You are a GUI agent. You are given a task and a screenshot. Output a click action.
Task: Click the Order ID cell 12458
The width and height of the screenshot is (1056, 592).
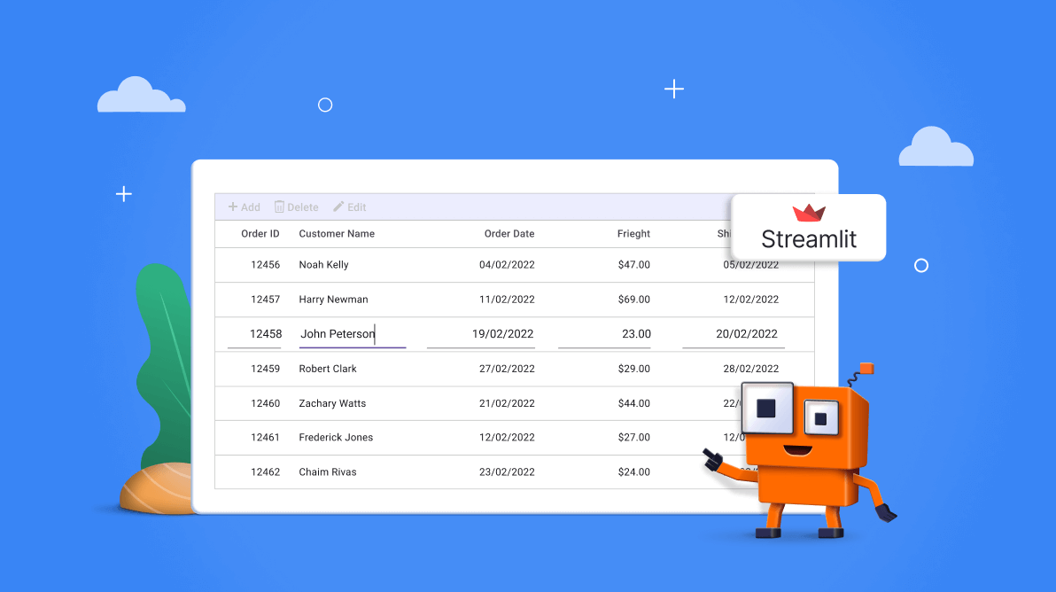(x=266, y=334)
